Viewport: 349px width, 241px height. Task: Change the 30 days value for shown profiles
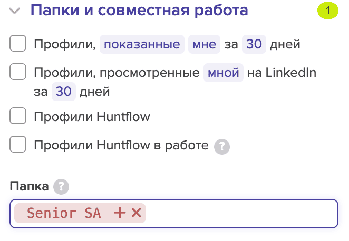[254, 44]
